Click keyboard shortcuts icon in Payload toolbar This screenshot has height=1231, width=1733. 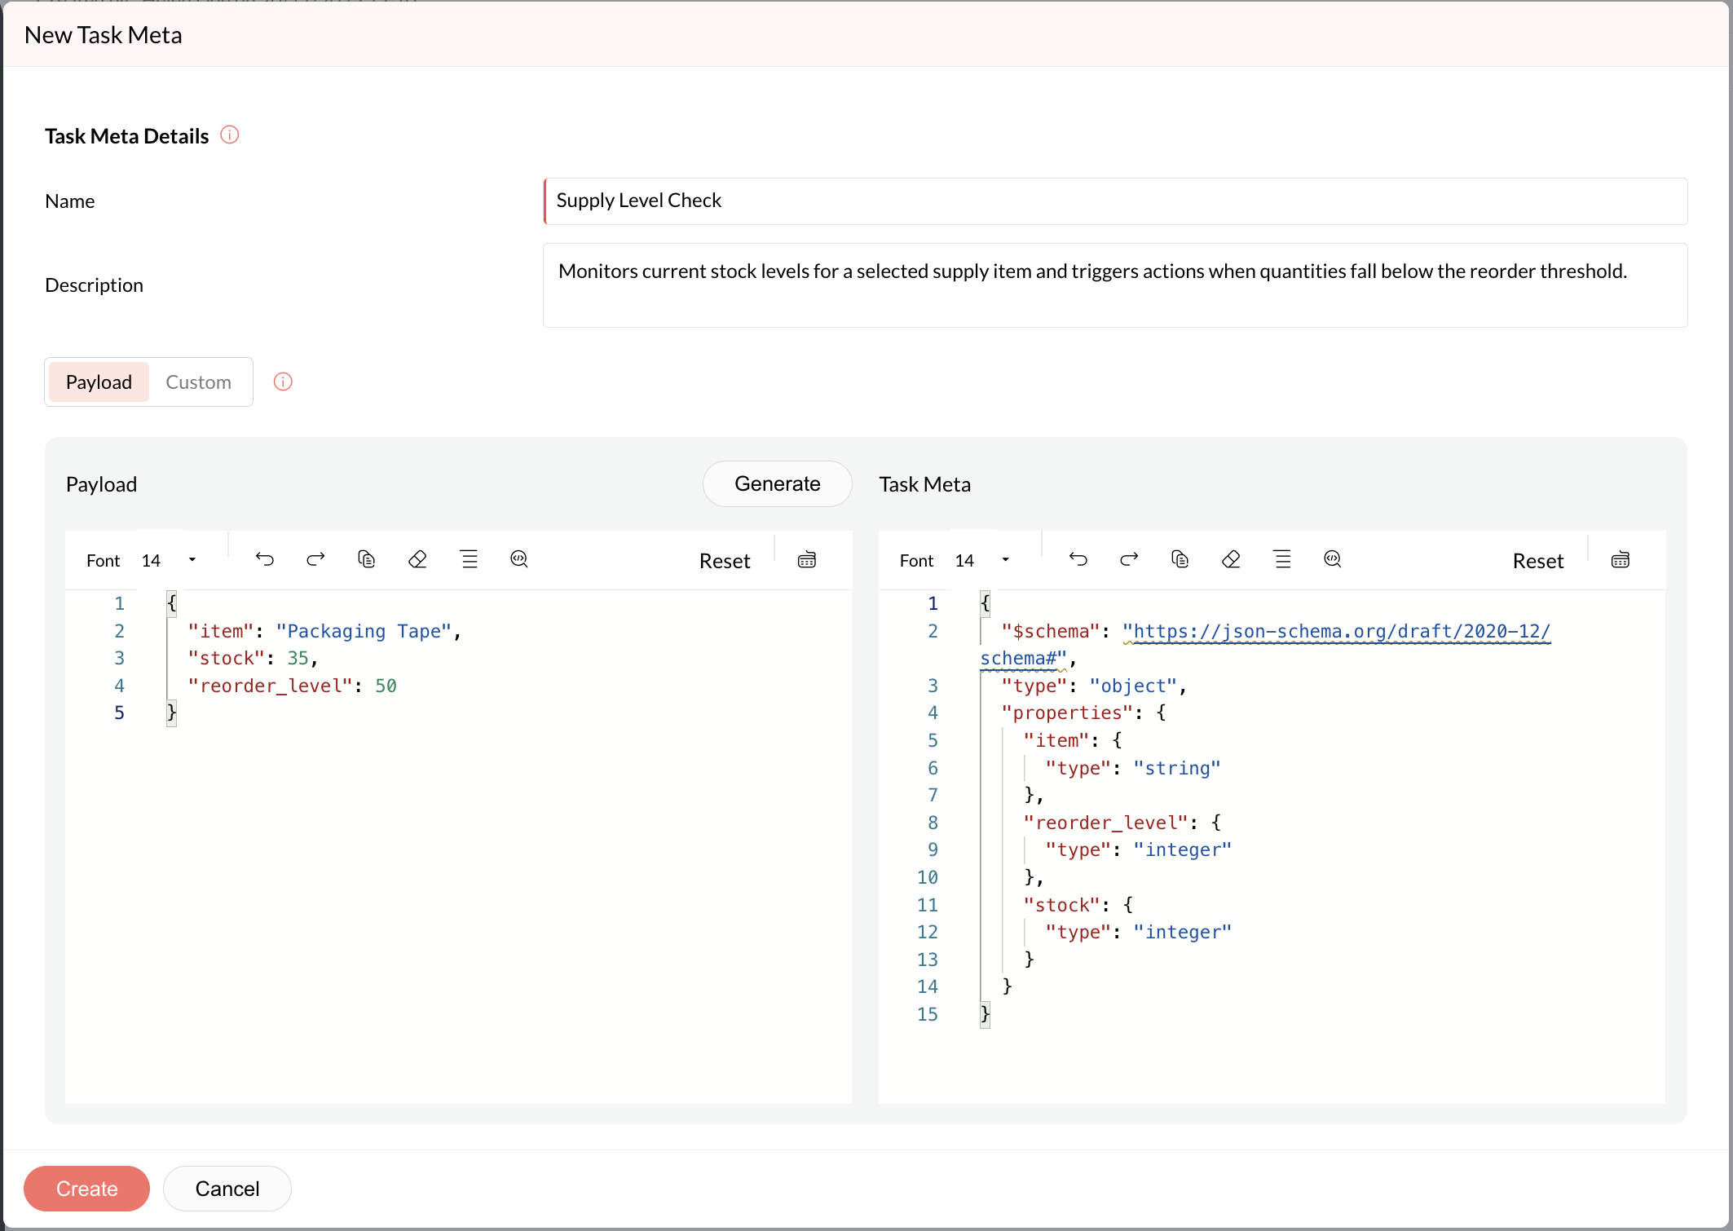click(806, 560)
